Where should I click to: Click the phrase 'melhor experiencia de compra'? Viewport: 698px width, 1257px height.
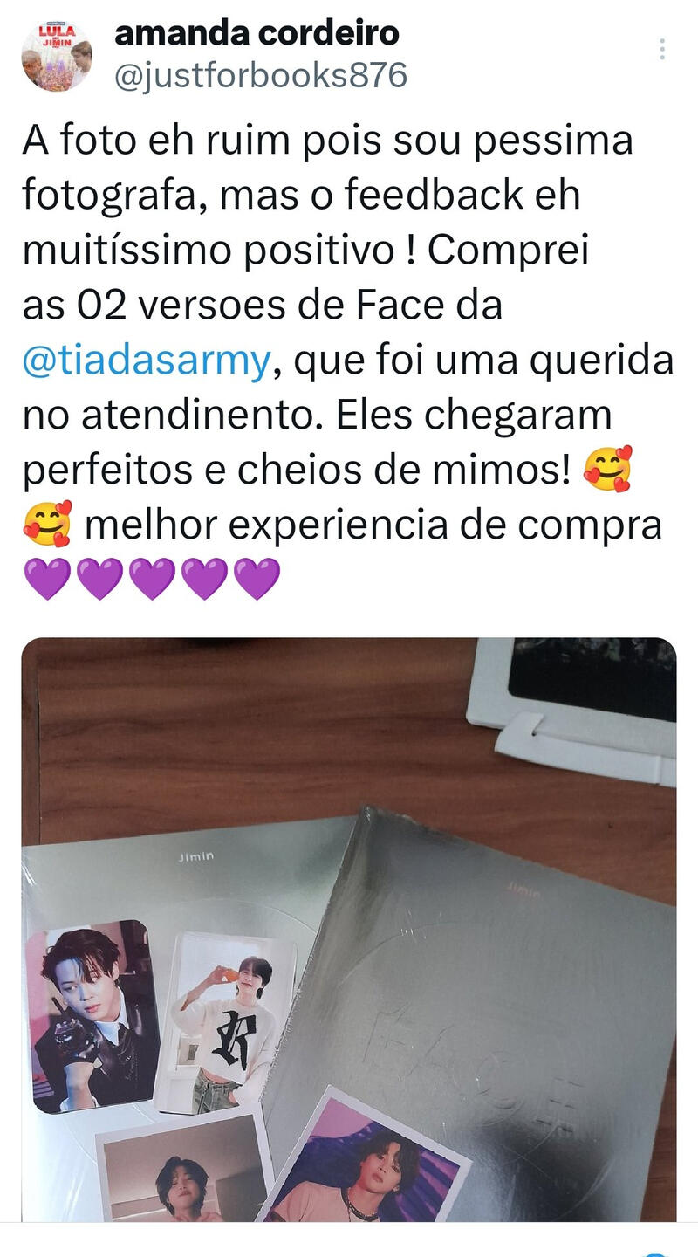tap(373, 525)
